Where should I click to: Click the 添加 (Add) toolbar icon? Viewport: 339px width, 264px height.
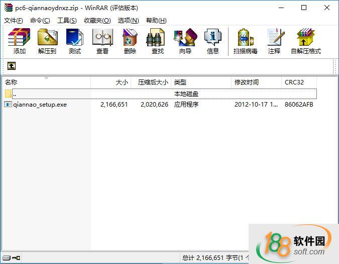(x=20, y=41)
